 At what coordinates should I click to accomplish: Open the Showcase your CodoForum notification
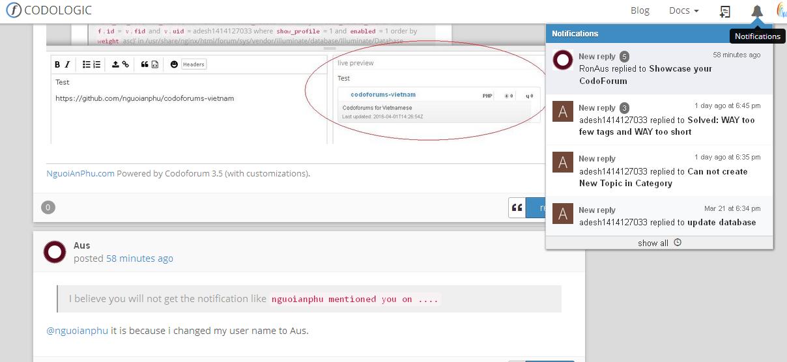click(659, 68)
